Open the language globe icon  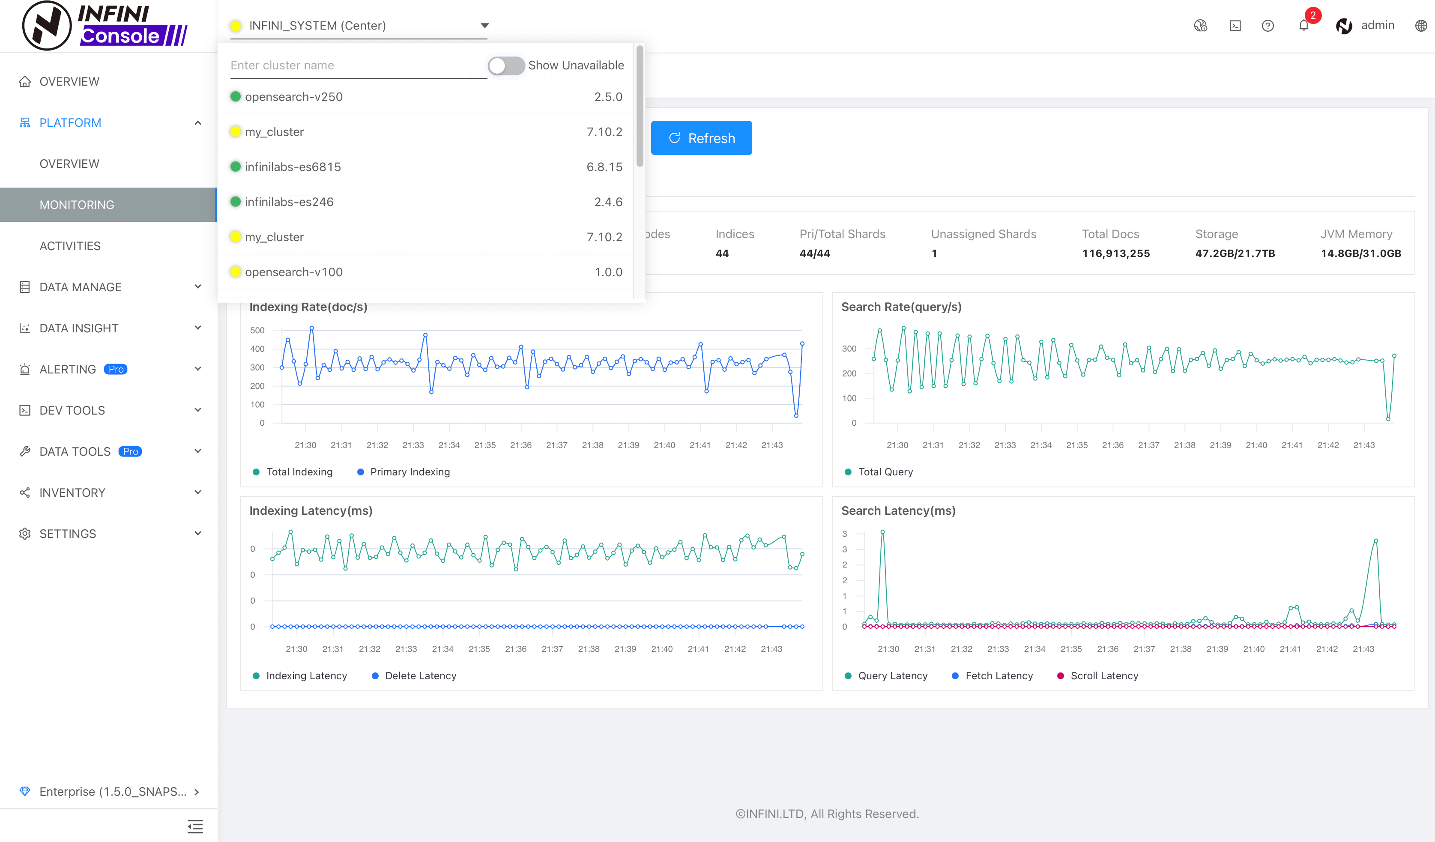pyautogui.click(x=1421, y=26)
